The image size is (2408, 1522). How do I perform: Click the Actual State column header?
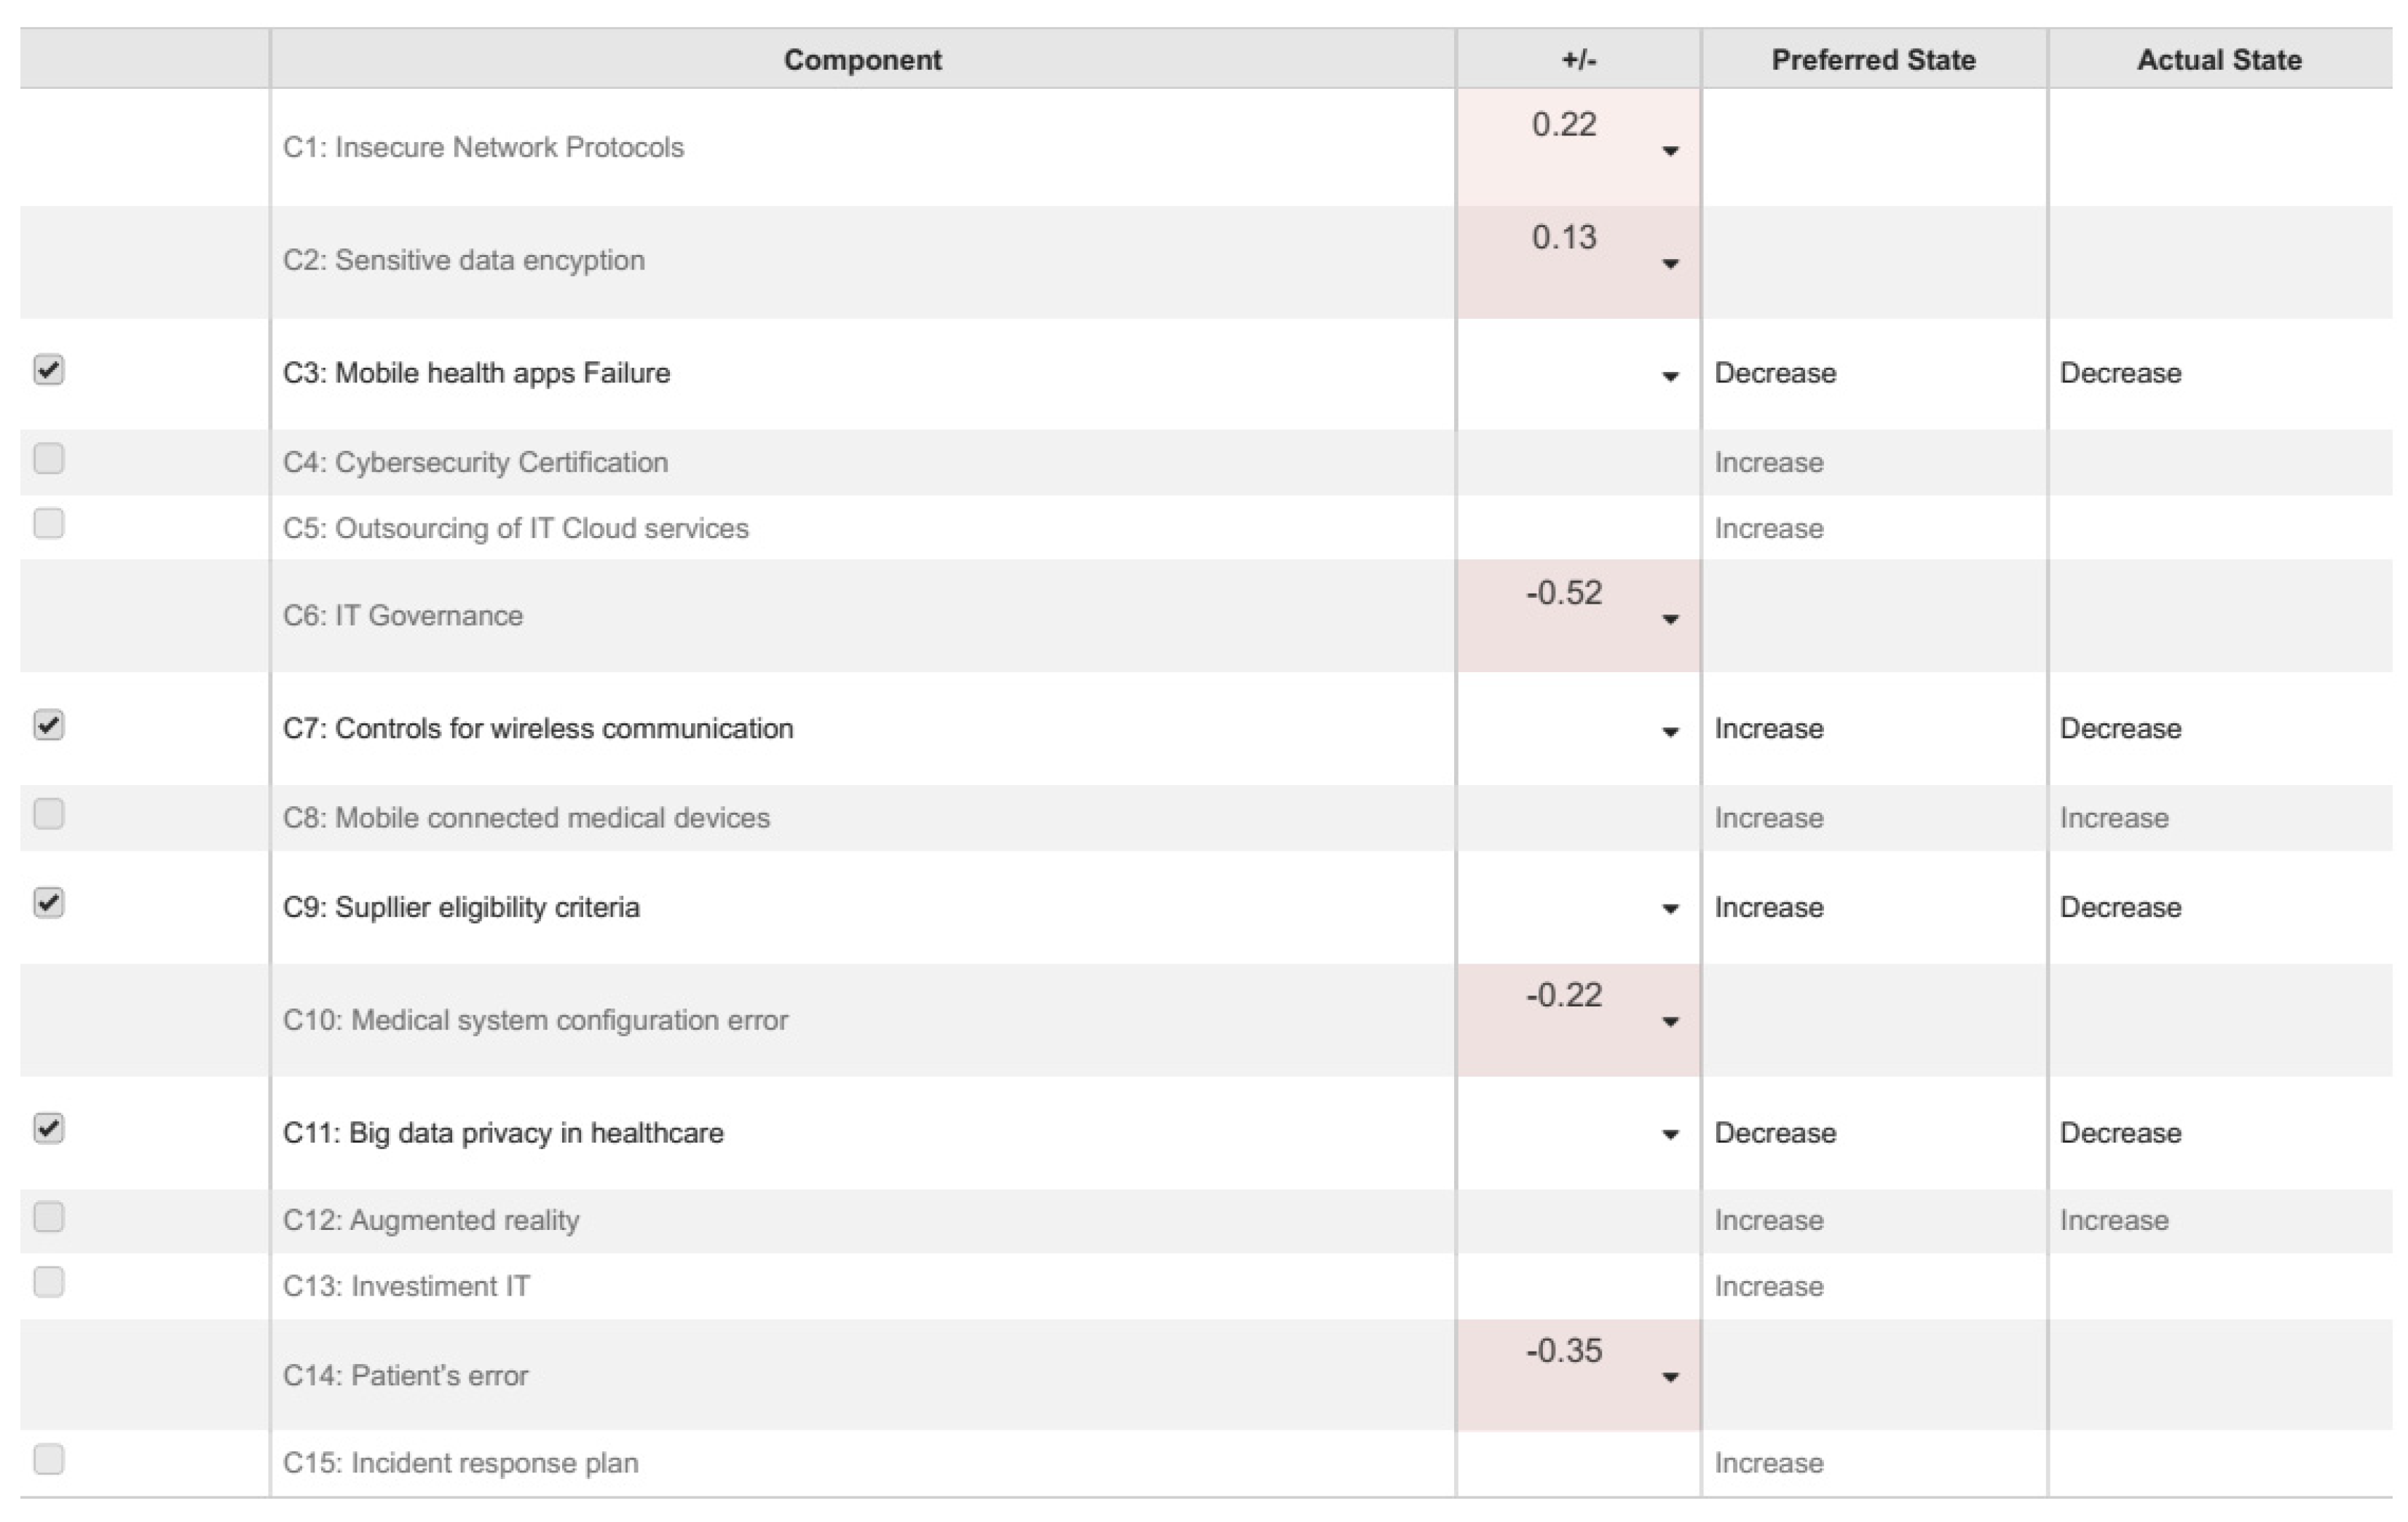tap(2219, 60)
